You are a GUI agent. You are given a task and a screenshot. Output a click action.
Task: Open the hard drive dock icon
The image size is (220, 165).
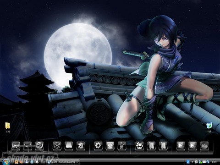coord(69,145)
